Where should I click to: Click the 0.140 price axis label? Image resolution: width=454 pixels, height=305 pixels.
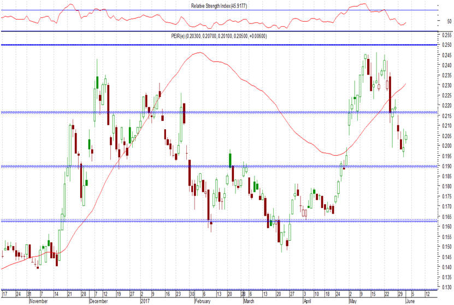pos(447,267)
